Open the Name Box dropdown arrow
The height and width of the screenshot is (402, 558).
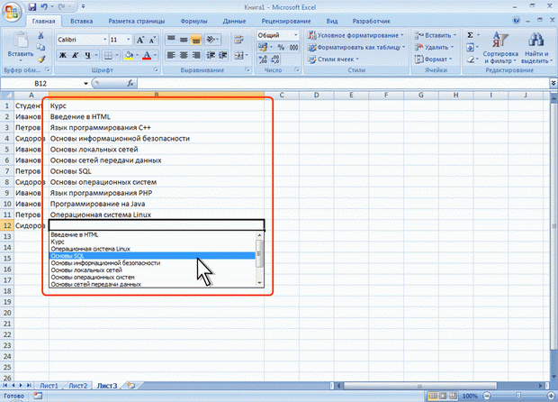85,84
